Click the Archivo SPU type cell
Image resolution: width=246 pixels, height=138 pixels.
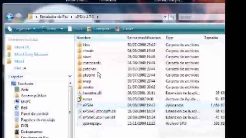176,123
